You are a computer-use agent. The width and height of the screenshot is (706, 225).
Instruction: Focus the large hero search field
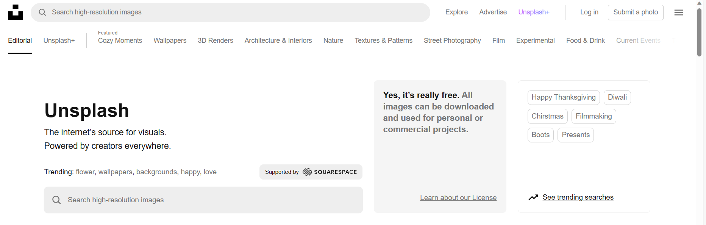point(212,200)
